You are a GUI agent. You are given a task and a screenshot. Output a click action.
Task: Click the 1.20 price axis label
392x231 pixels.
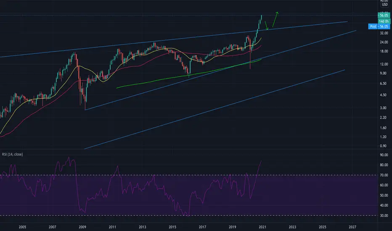click(x=384, y=137)
